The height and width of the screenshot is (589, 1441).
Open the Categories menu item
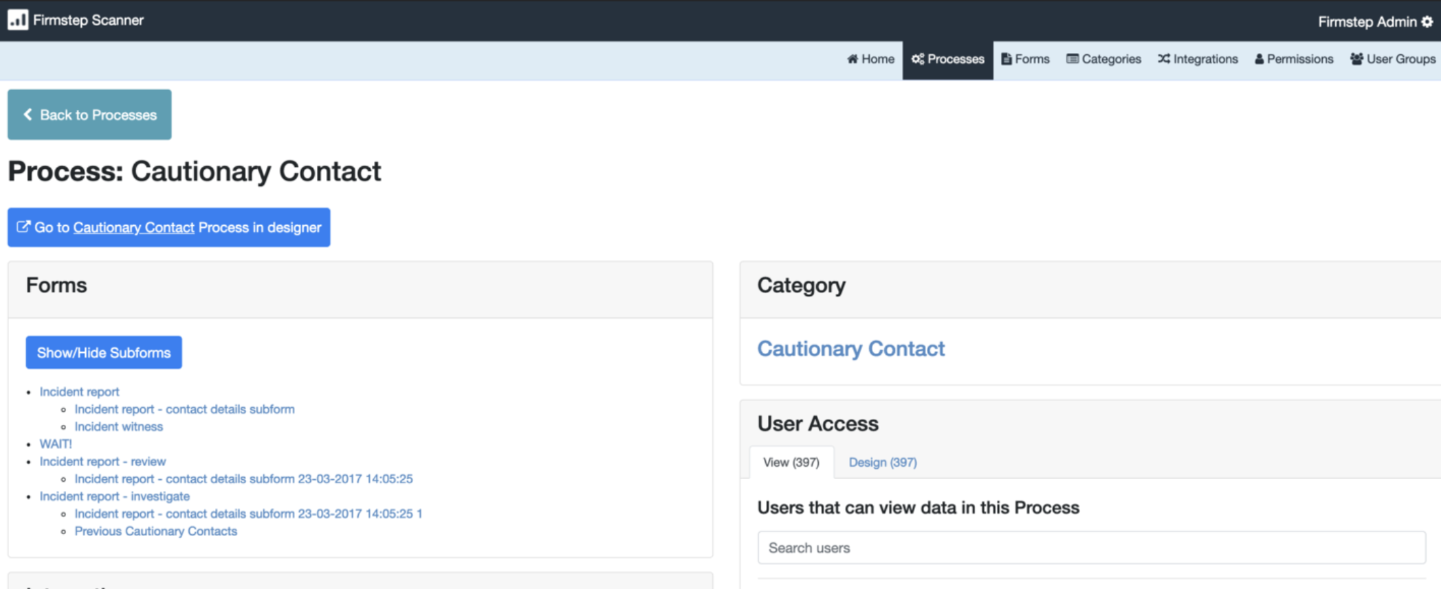[1103, 59]
